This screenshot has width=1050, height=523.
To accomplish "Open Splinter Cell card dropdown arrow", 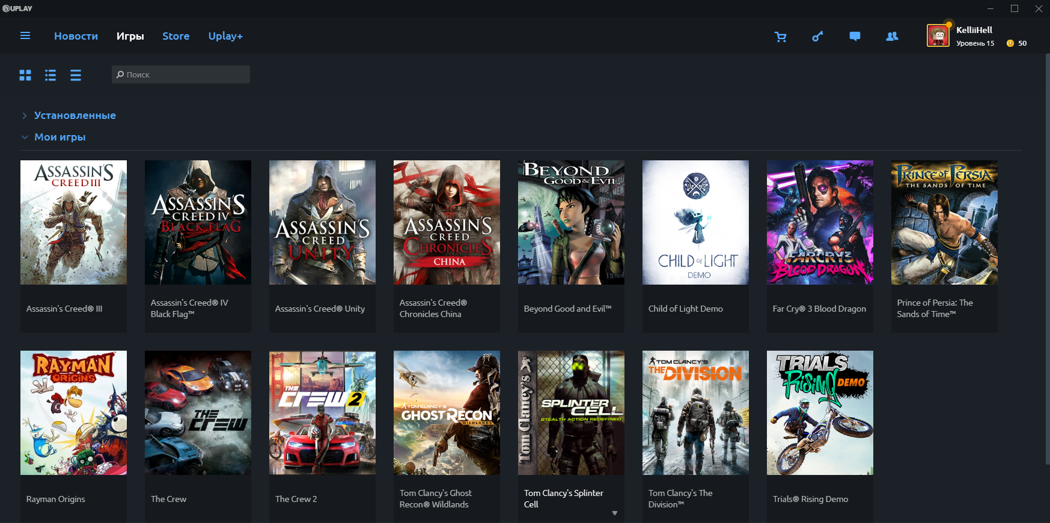I will 615,513.
